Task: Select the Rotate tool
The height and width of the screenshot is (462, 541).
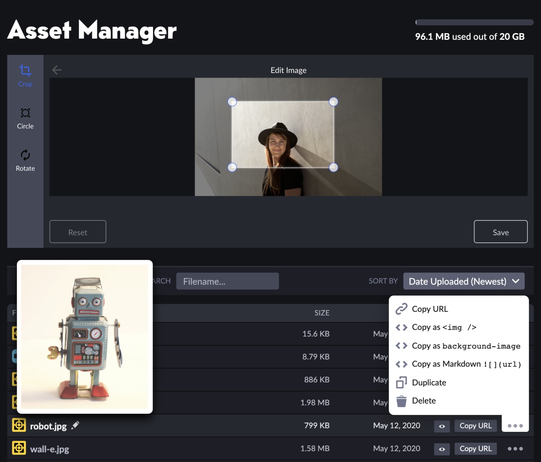Action: (25, 160)
